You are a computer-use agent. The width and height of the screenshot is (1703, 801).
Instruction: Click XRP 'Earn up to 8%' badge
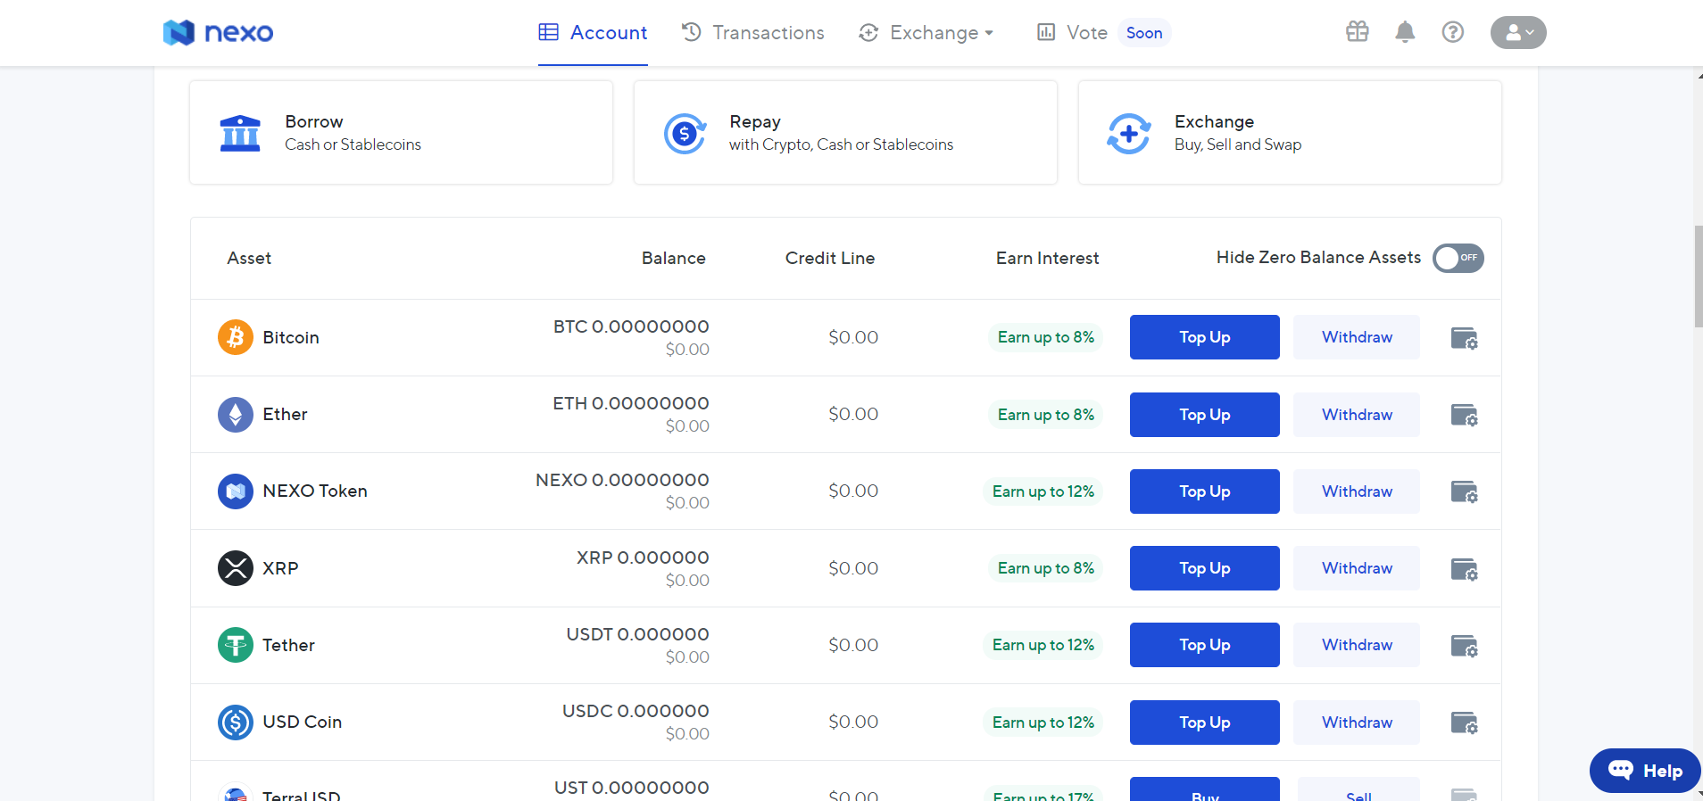[1046, 568]
